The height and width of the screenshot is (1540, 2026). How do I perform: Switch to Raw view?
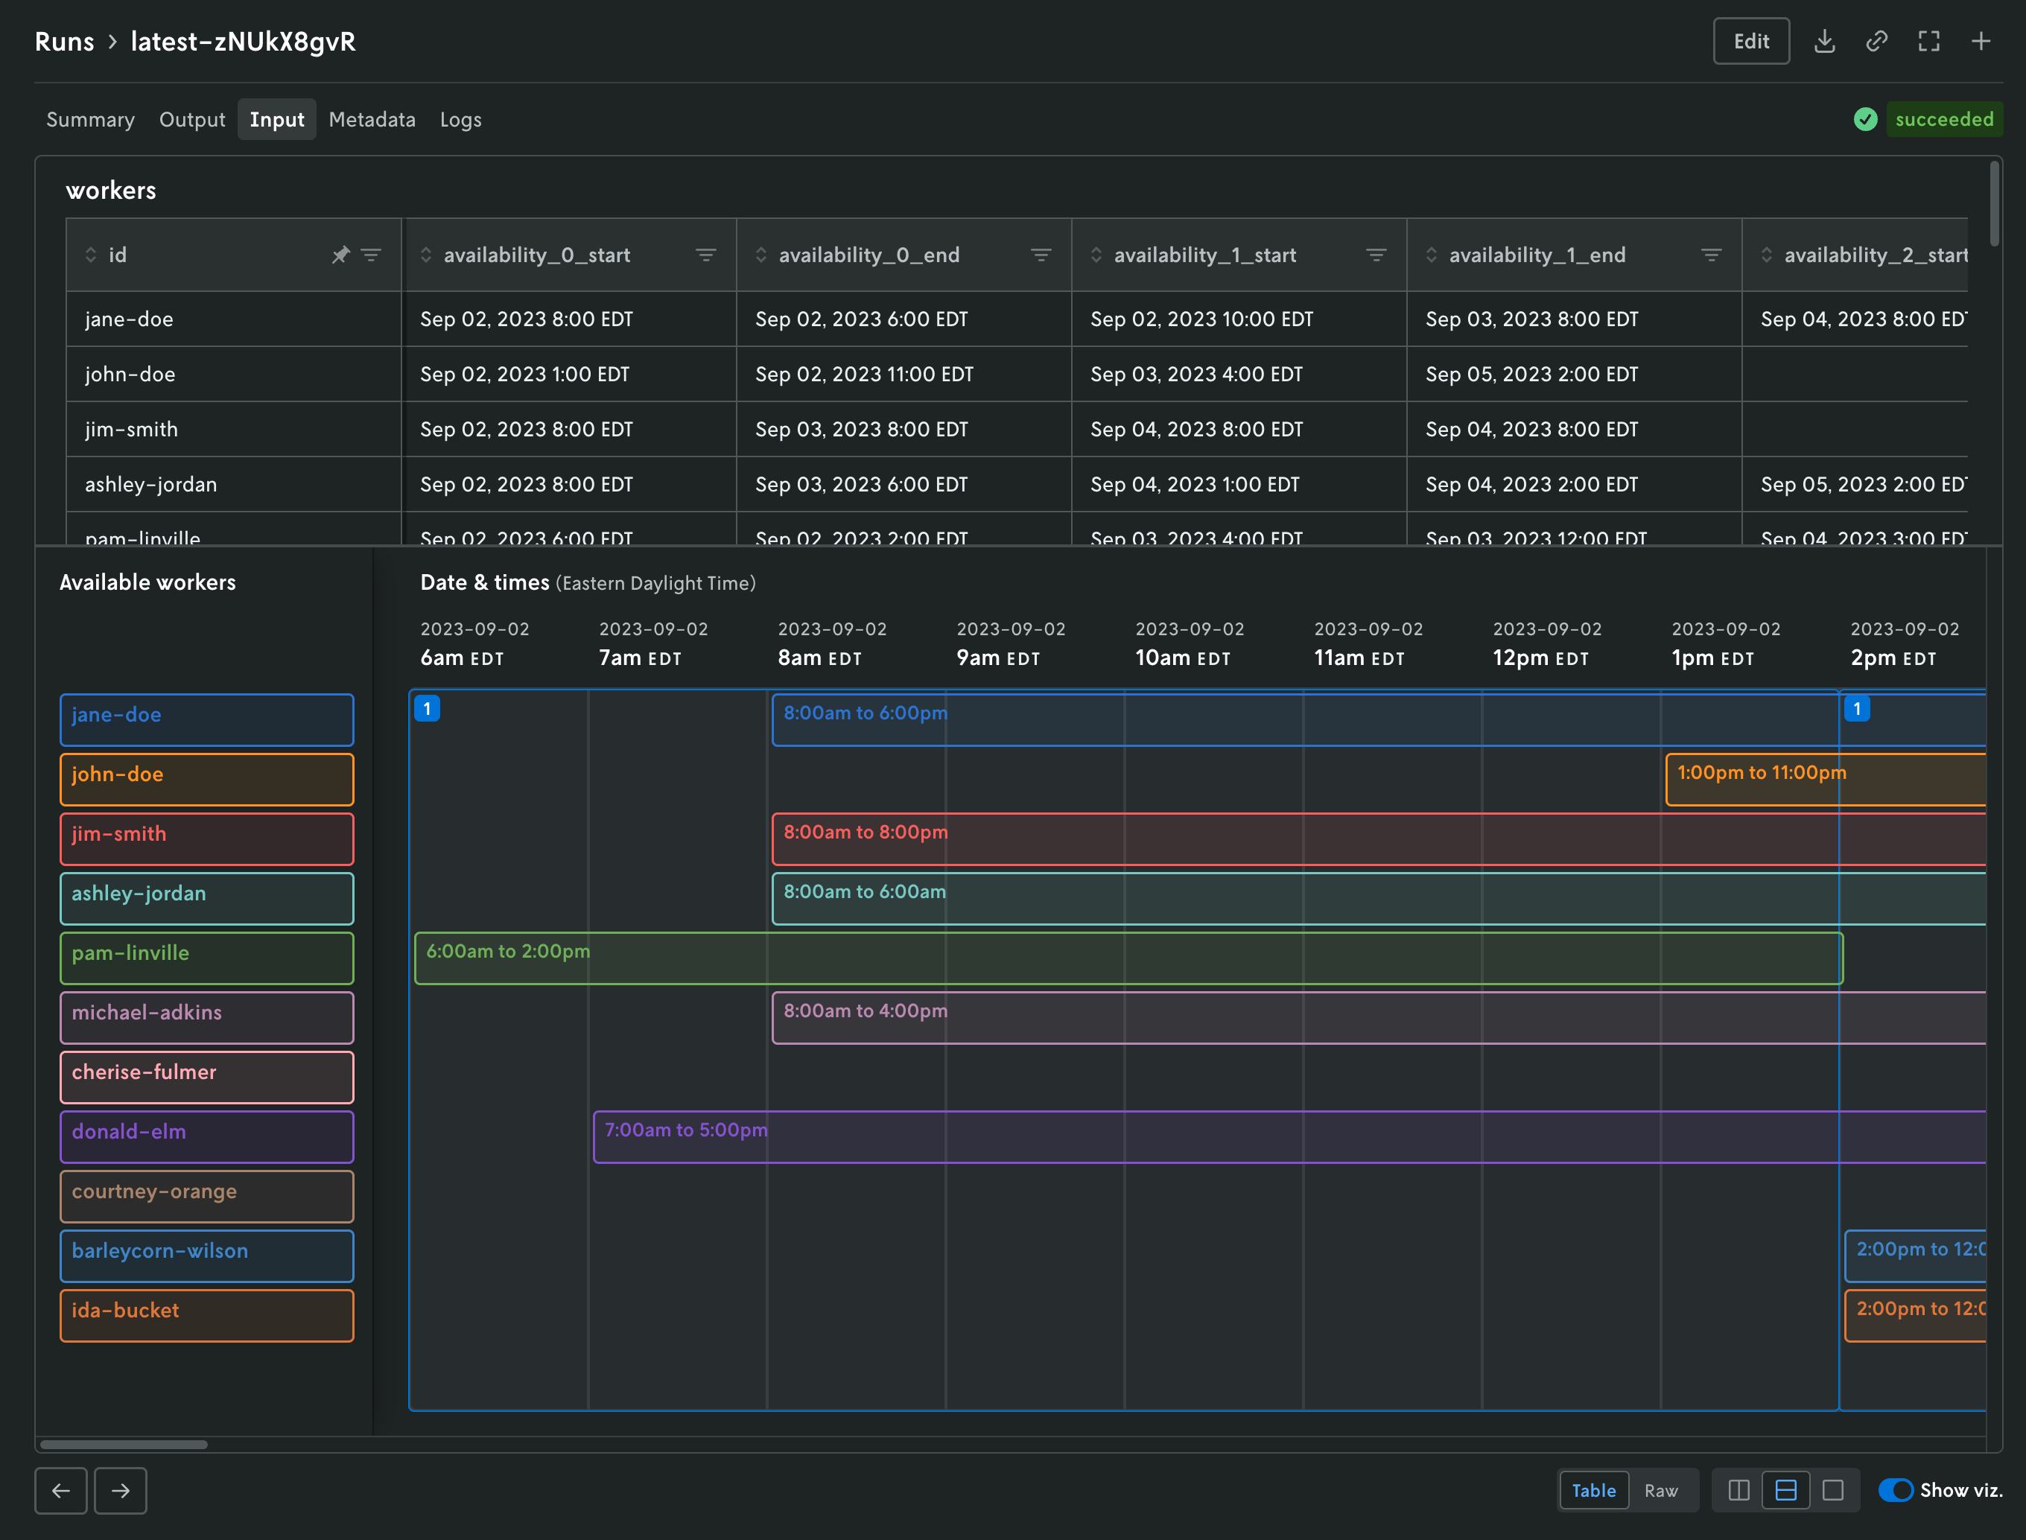pos(1661,1491)
